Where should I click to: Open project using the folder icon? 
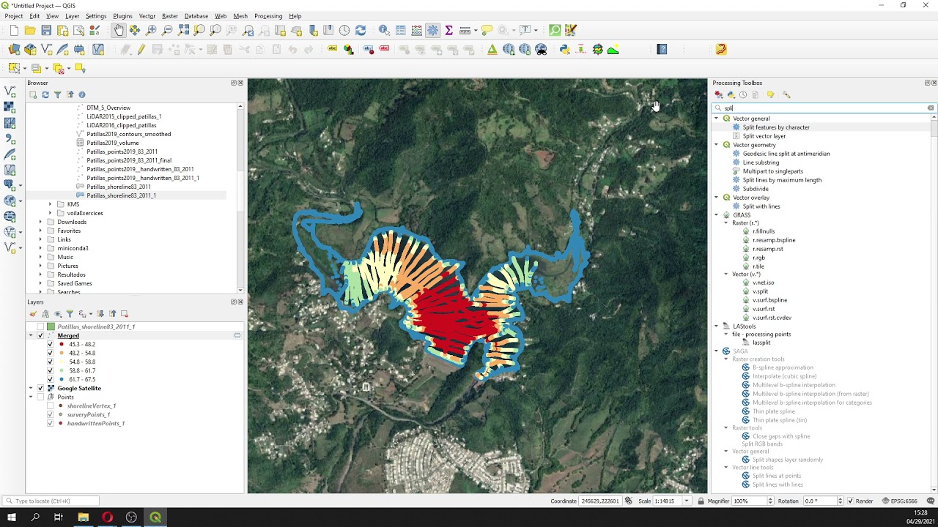pos(30,30)
